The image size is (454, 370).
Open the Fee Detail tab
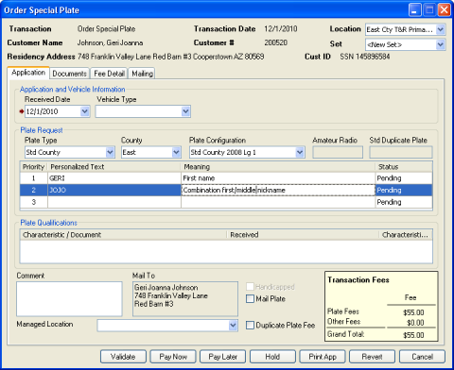point(109,74)
